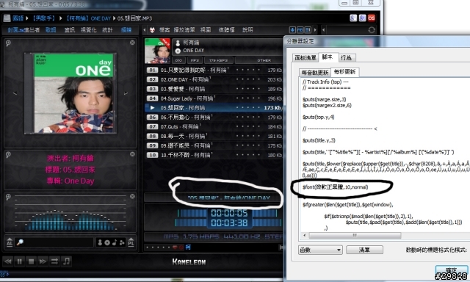Show previous cover with left arrow
470x282 pixels.
tap(15, 93)
